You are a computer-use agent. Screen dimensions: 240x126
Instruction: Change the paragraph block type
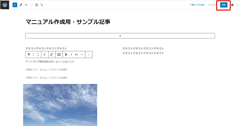pyautogui.click(x=29, y=55)
